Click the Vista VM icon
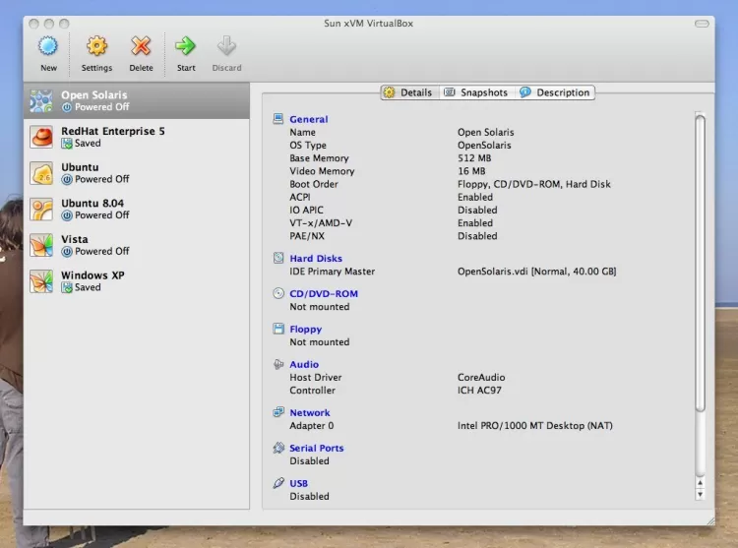 (41, 245)
